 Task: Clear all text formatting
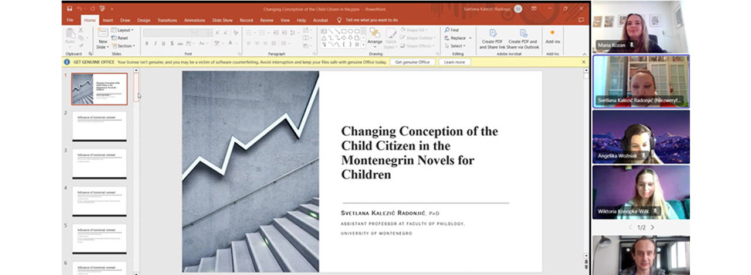coord(236,33)
